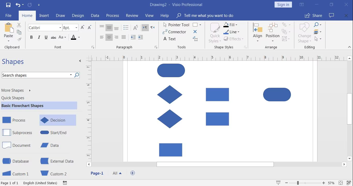Expand the rectangle drawing tool dropdown
This screenshot has height=186, width=353.
(x=200, y=25)
